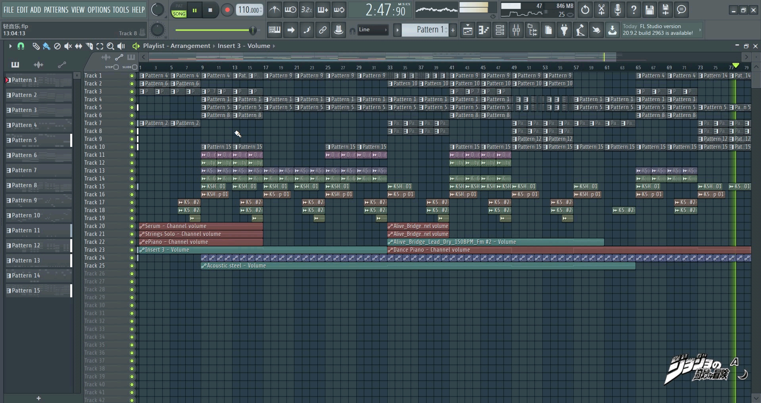Open the Piano roll view
Viewport: 761px width, 403px height.
[484, 30]
